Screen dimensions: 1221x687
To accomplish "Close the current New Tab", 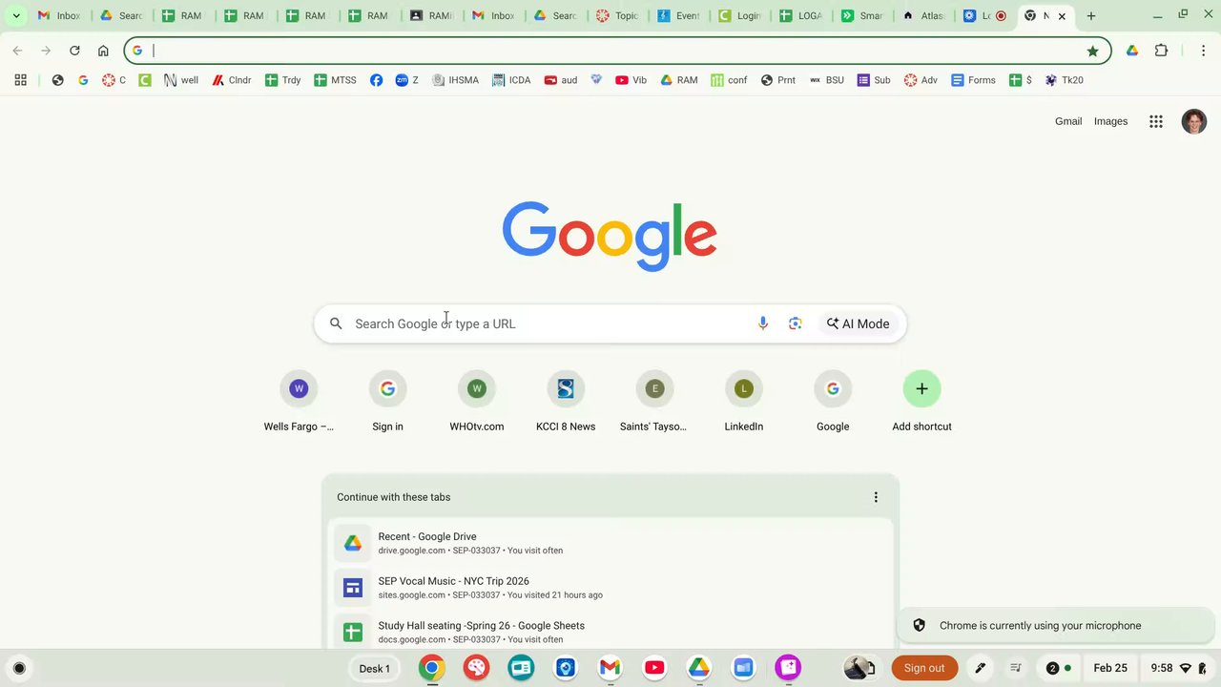I will coord(1062,16).
